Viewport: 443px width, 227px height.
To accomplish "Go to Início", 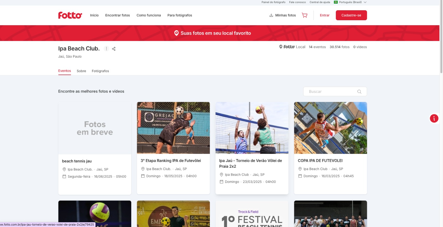I will (x=94, y=15).
